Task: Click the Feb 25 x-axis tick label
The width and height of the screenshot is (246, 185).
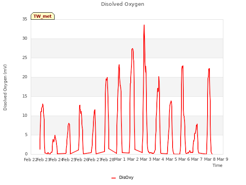Action: click(69, 160)
